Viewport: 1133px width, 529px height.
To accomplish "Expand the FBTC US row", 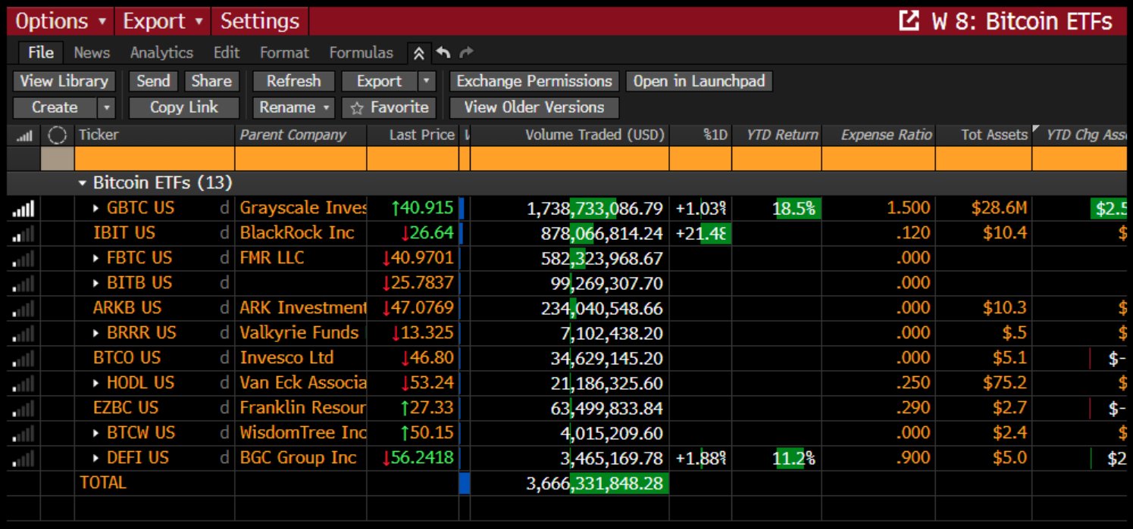I will click(96, 258).
